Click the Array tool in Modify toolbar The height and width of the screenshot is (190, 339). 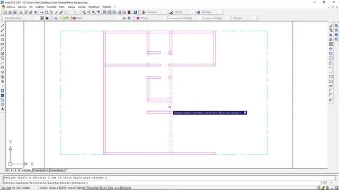[x=331, y=44]
